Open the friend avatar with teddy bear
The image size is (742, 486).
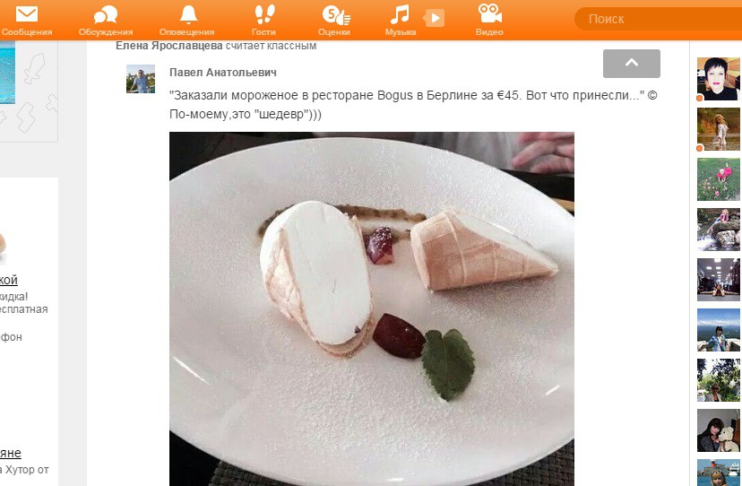click(719, 430)
